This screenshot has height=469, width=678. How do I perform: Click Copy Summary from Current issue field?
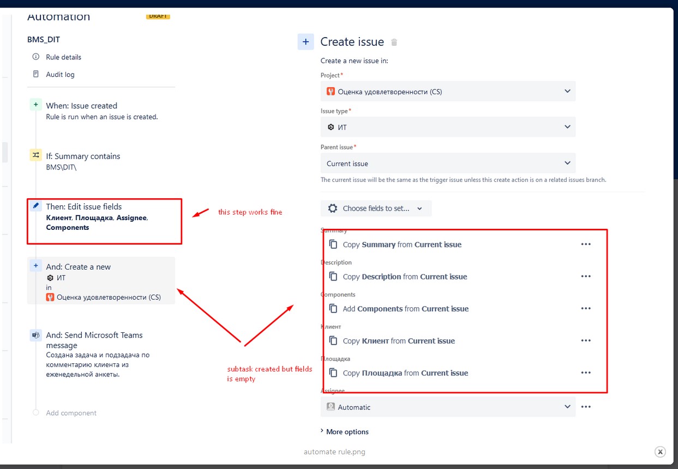pyautogui.click(x=402, y=245)
